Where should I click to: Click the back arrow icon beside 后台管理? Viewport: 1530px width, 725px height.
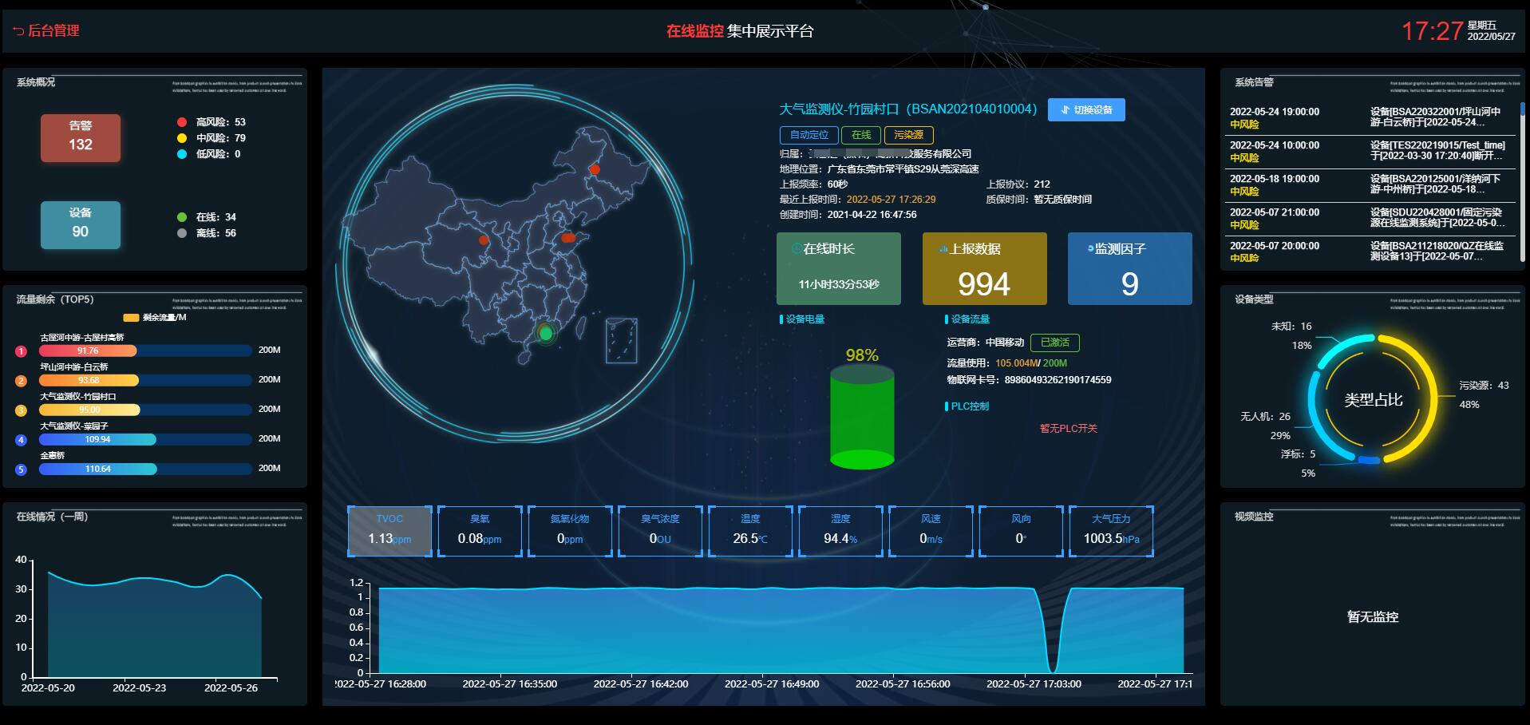coord(18,31)
